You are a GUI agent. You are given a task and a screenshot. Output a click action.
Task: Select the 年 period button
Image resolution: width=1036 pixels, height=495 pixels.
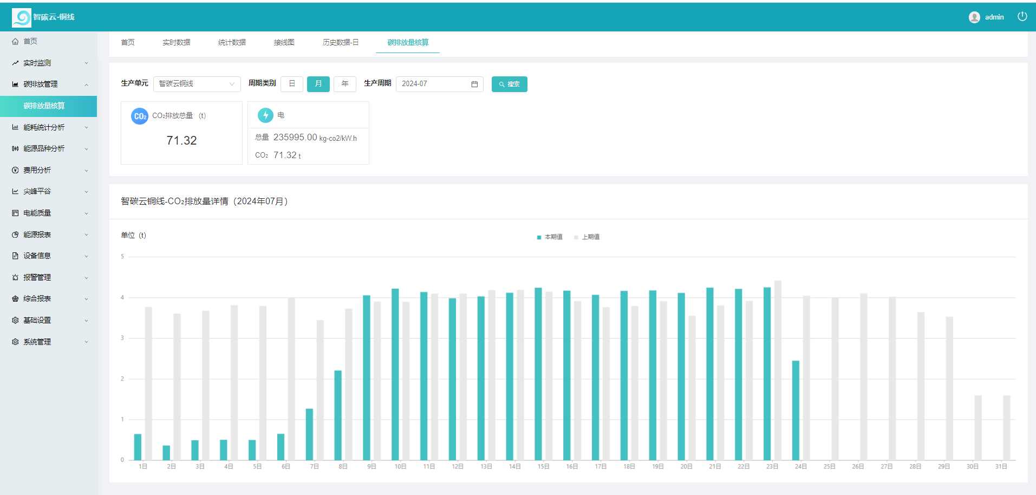344,84
